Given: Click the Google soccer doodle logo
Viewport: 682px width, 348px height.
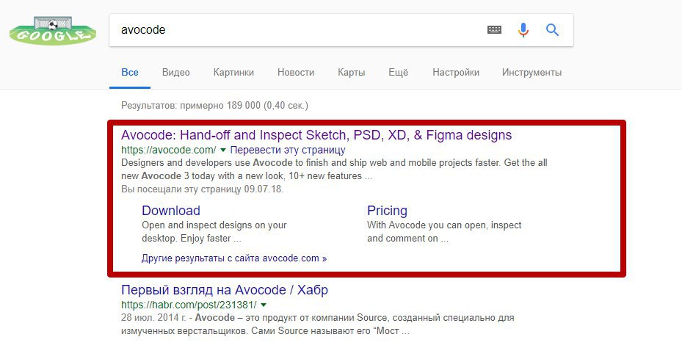Looking at the screenshot, I should click(52, 31).
